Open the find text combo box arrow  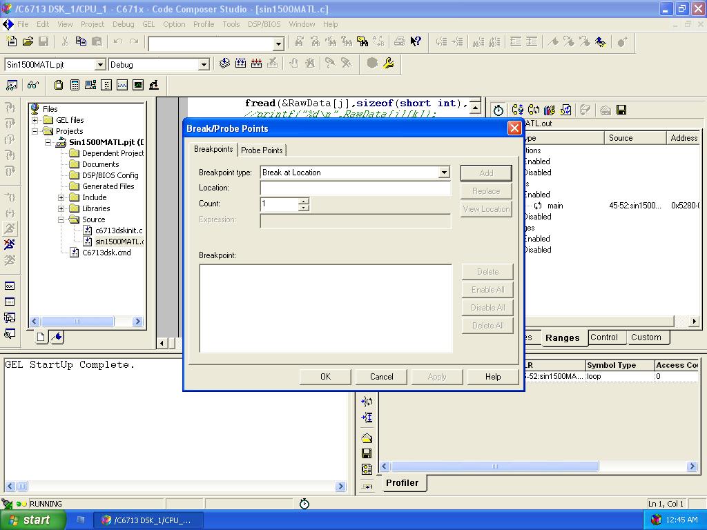[x=279, y=43]
